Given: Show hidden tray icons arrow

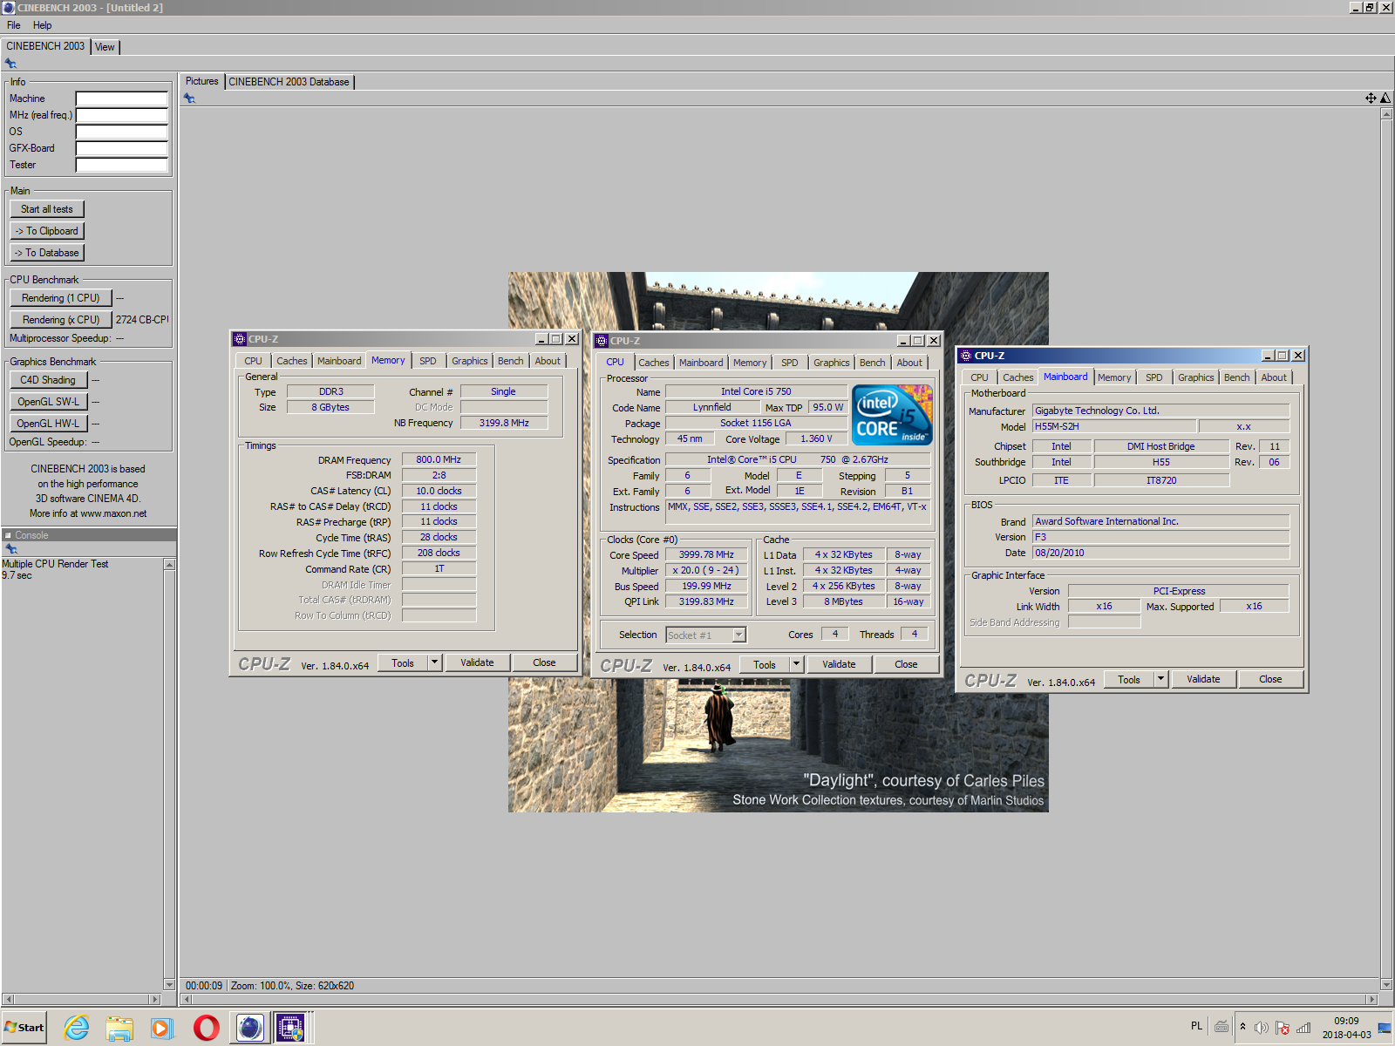Looking at the screenshot, I should [1242, 1027].
